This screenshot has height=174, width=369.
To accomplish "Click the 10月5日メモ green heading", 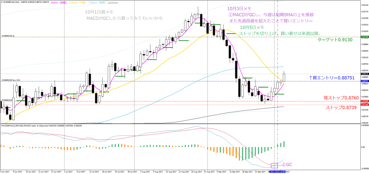I will click(252, 27).
